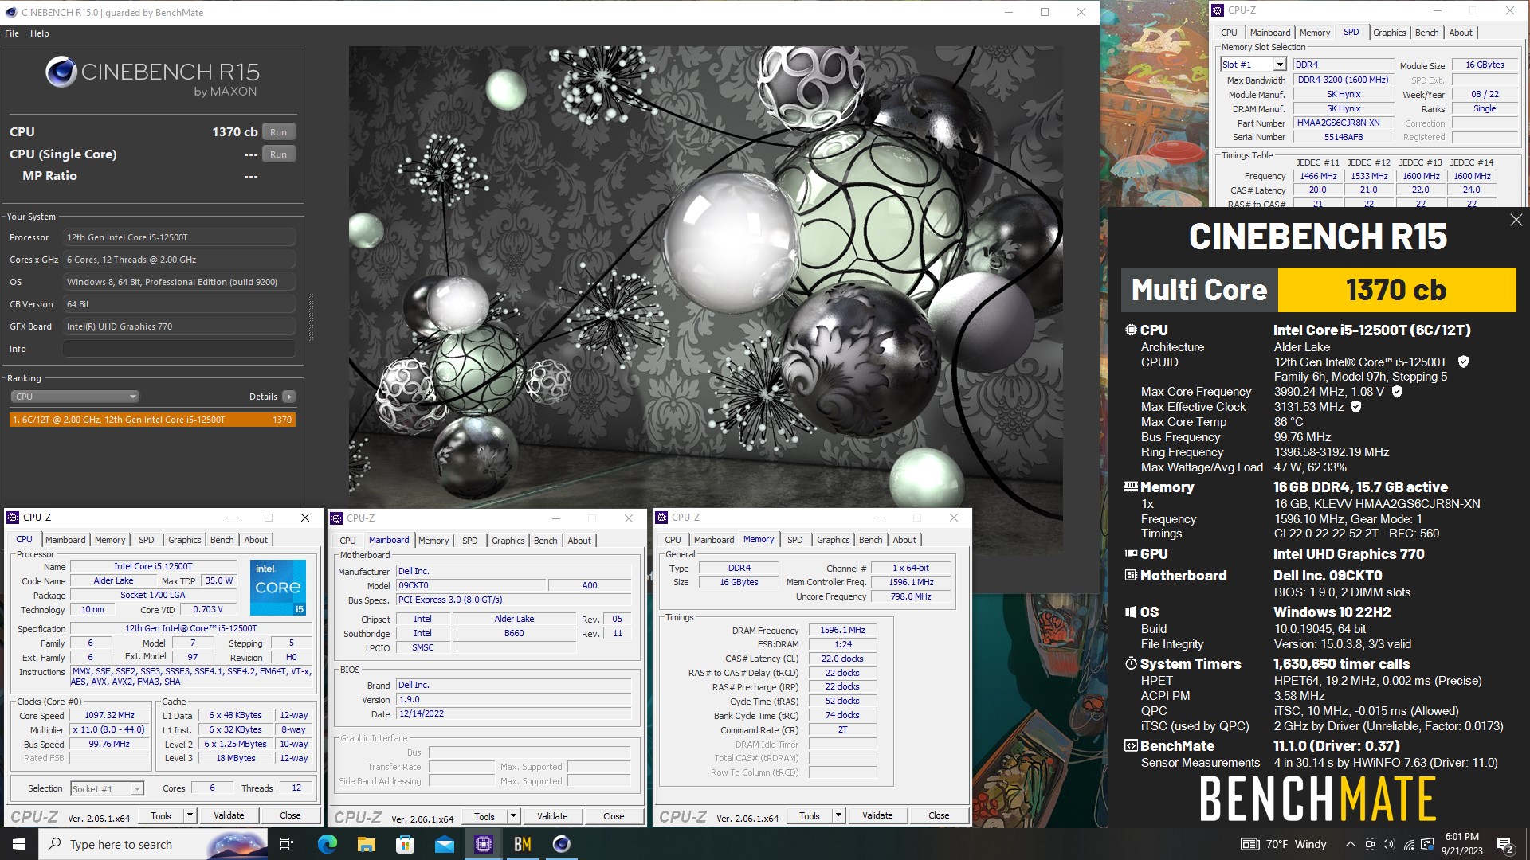The image size is (1530, 860).
Task: Click the Intel Core i5 badge in CPU-Z
Action: tap(278, 588)
